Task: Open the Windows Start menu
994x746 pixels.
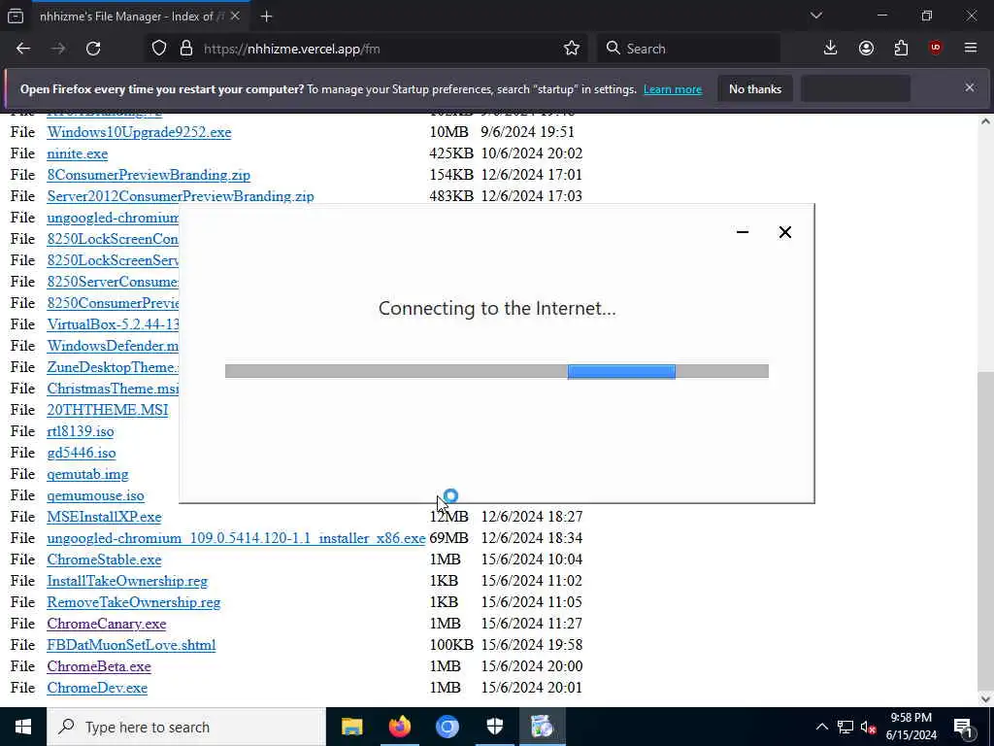Action: click(x=23, y=727)
